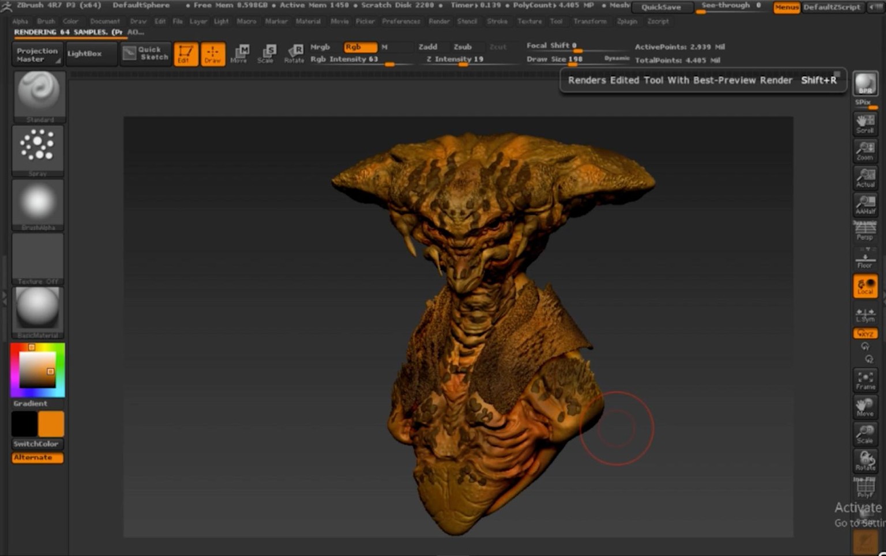Image resolution: width=886 pixels, height=556 pixels.
Task: Pick a color in the color picker square
Action: (x=37, y=370)
